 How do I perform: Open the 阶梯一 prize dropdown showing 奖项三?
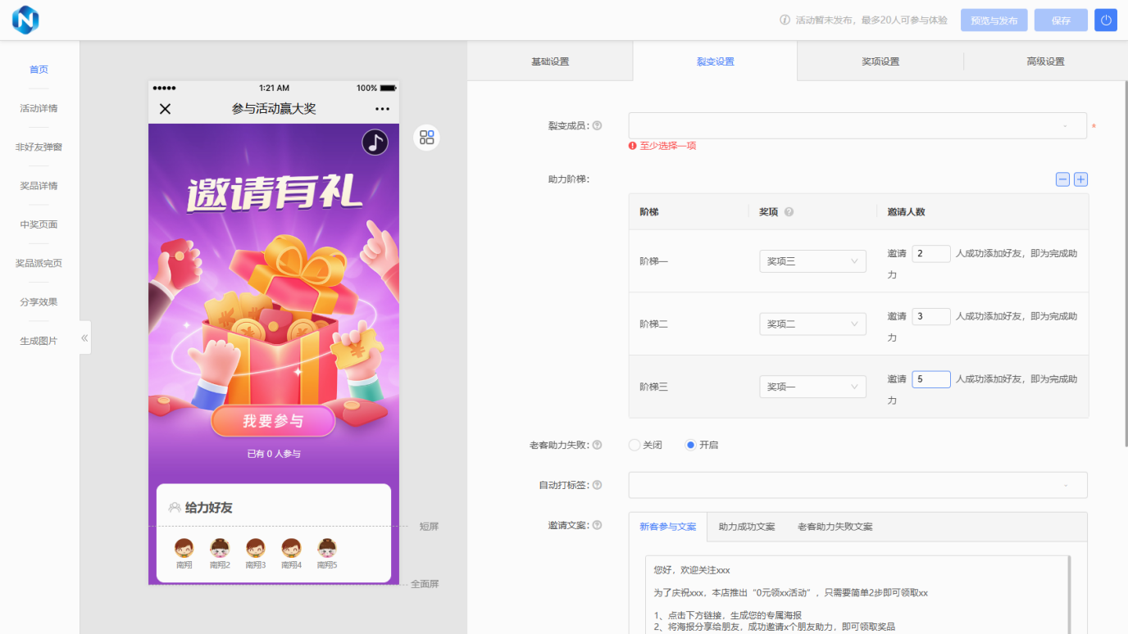pos(812,260)
